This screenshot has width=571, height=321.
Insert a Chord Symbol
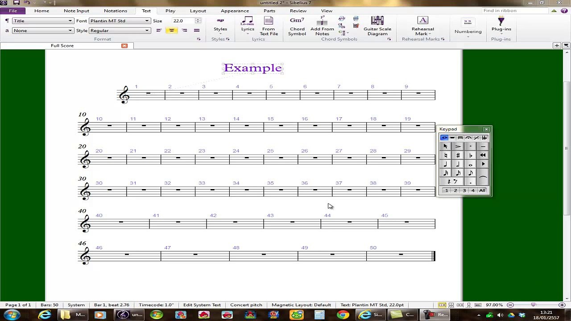[297, 26]
